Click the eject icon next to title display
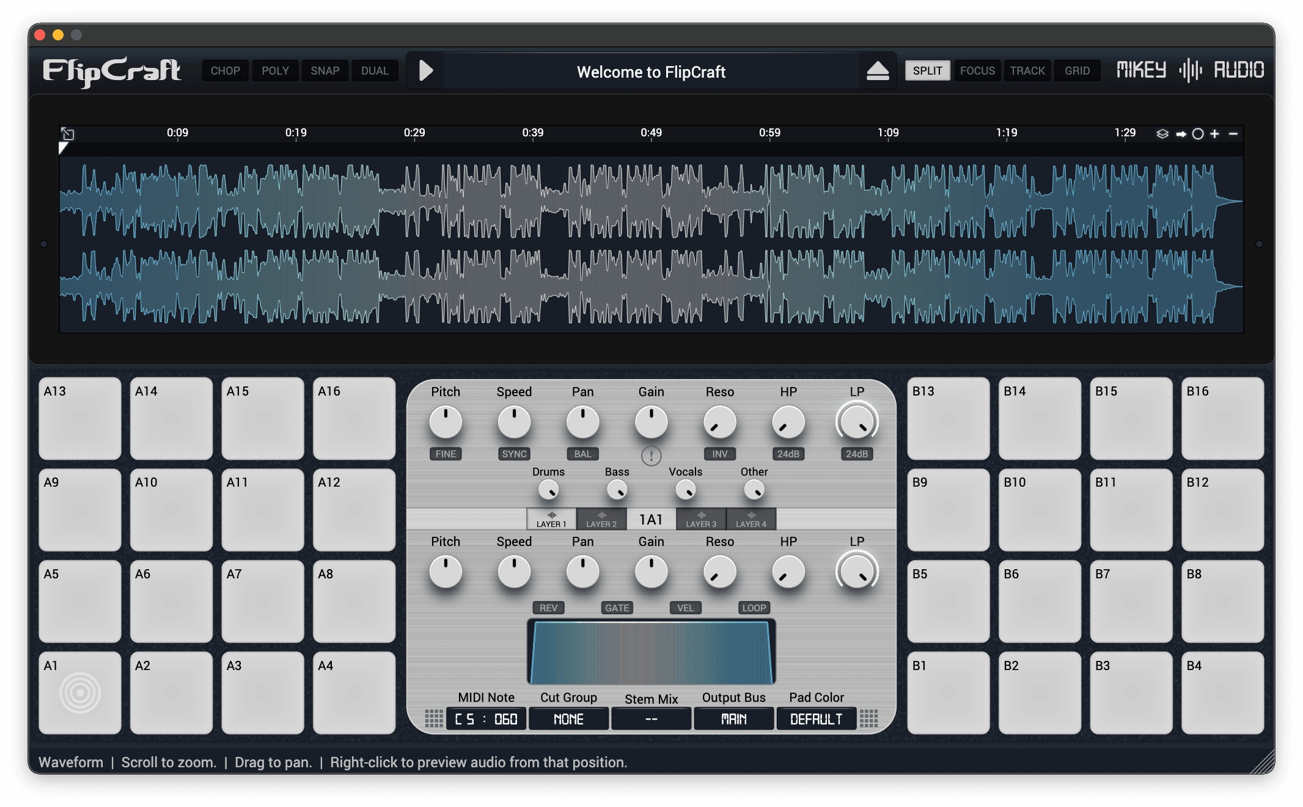Image resolution: width=1303 pixels, height=807 pixels. coord(878,71)
